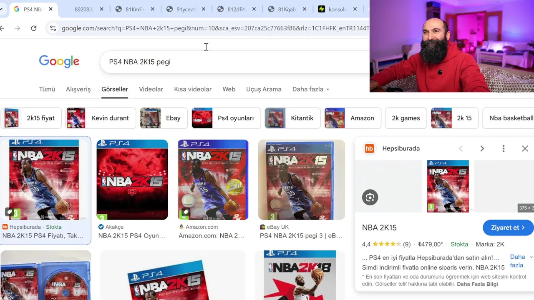The width and height of the screenshot is (534, 300).
Task: Filter by Kitantik chip
Action: (x=292, y=118)
